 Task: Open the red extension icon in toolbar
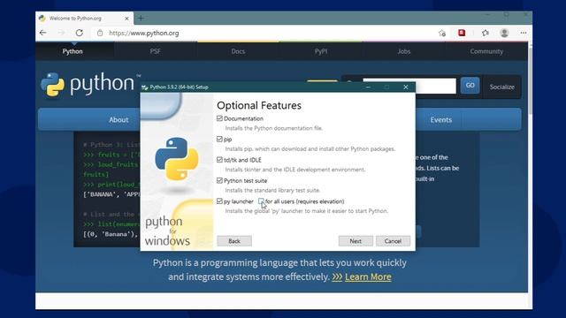click(x=462, y=33)
